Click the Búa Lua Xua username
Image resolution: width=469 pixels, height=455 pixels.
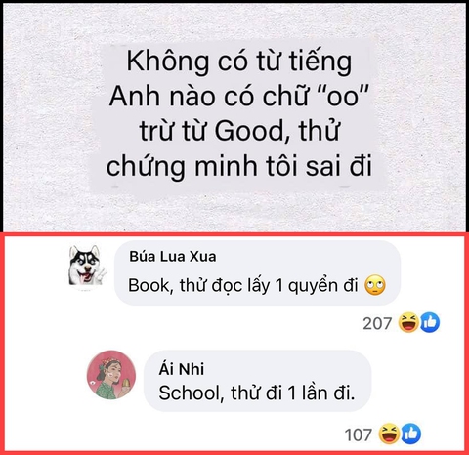click(x=173, y=257)
